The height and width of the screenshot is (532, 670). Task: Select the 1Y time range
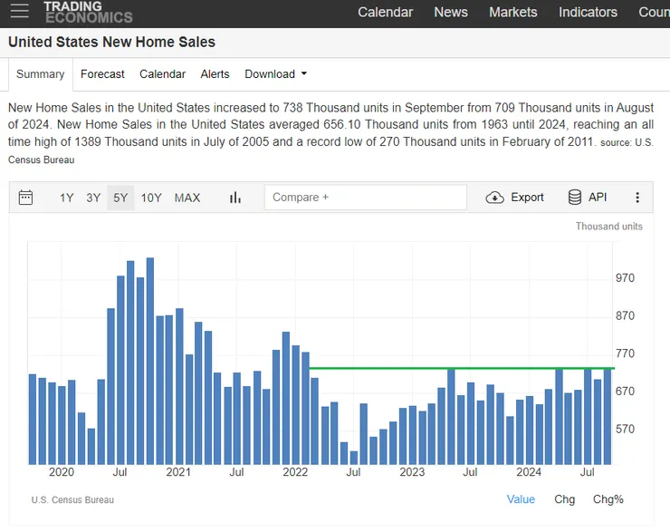pos(67,198)
